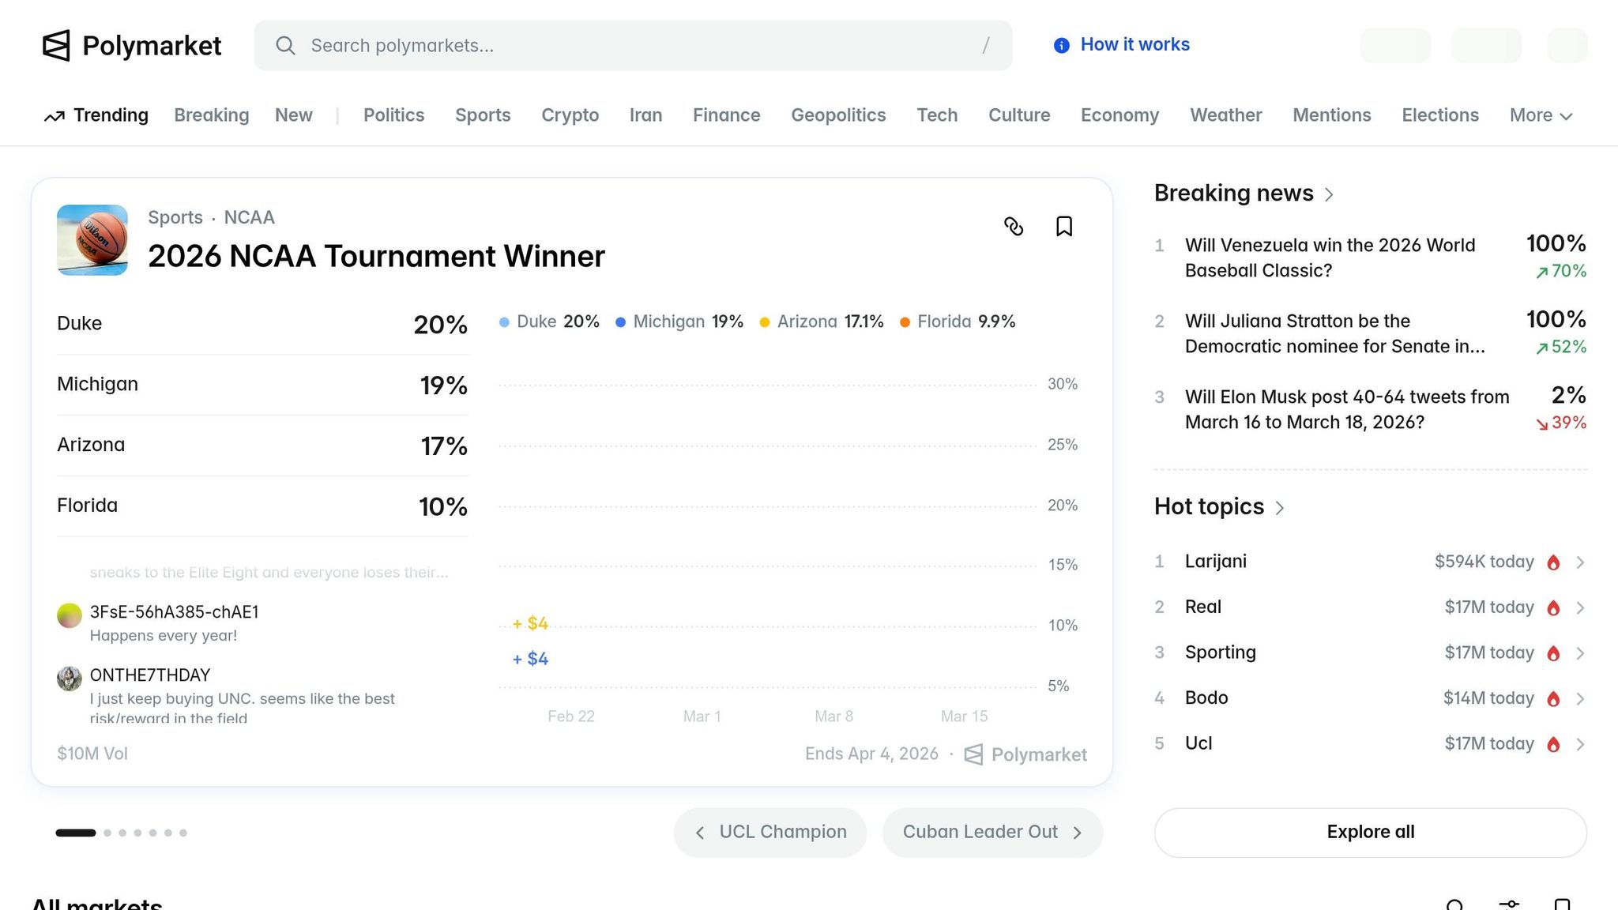This screenshot has height=910, width=1618.
Task: Select the second carousel pagination dot
Action: [107, 833]
